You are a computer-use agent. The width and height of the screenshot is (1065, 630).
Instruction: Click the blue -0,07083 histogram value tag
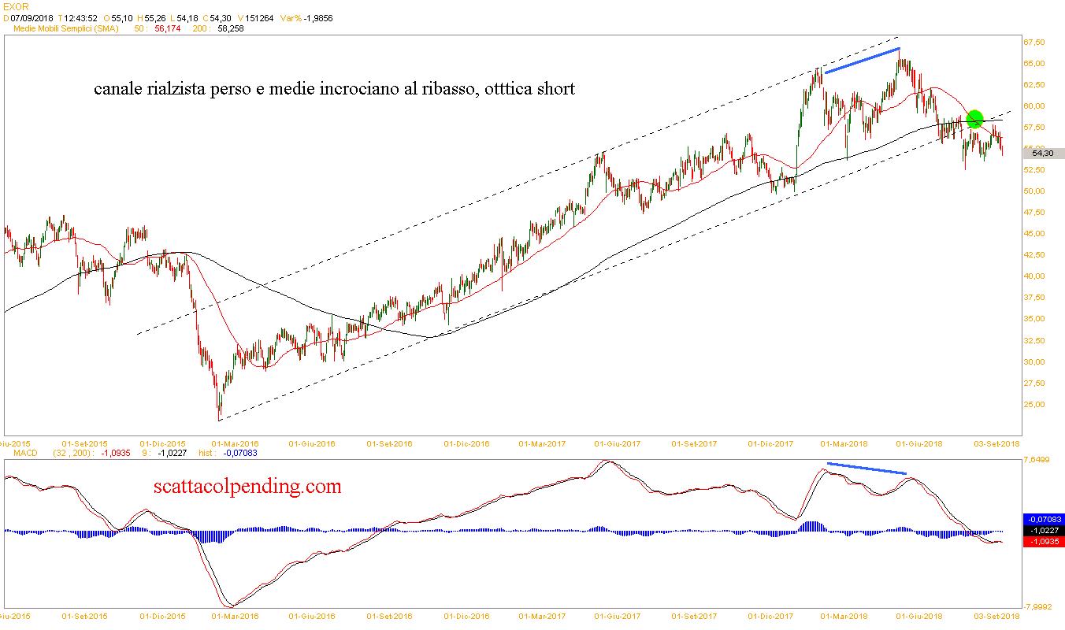click(x=1044, y=520)
